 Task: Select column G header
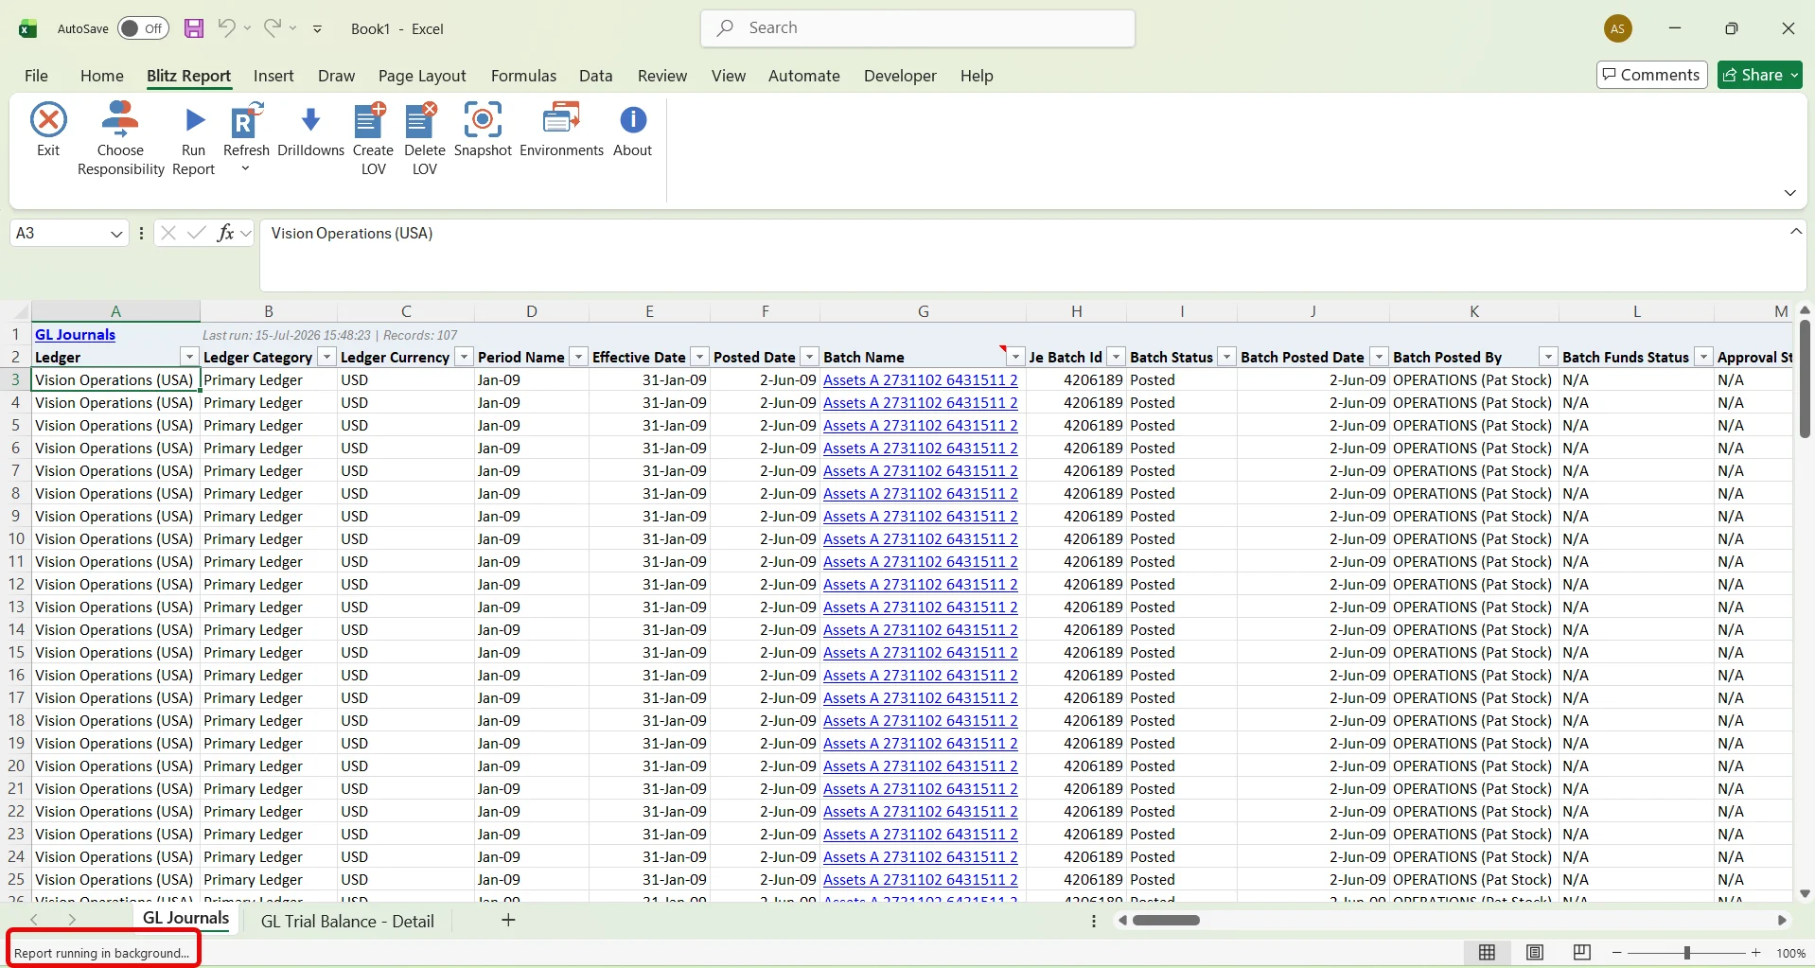click(923, 311)
